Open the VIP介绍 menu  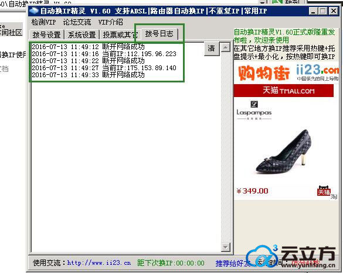110,22
